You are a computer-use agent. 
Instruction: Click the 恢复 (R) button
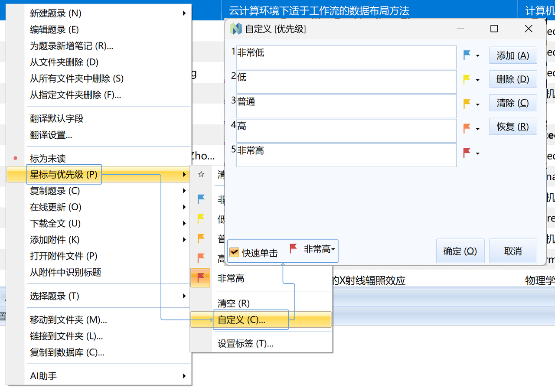(513, 127)
